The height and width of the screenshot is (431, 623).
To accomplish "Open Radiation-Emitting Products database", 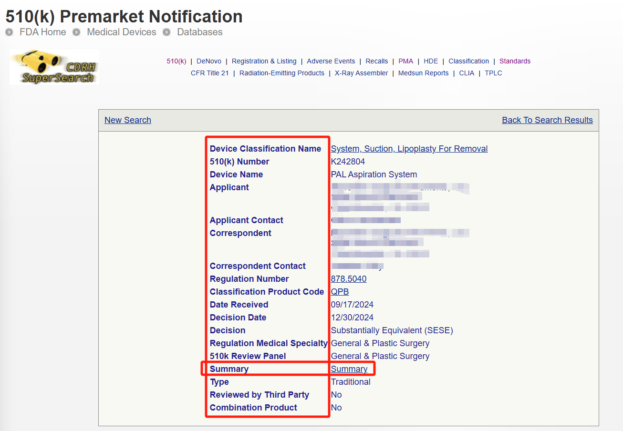I will coord(282,73).
